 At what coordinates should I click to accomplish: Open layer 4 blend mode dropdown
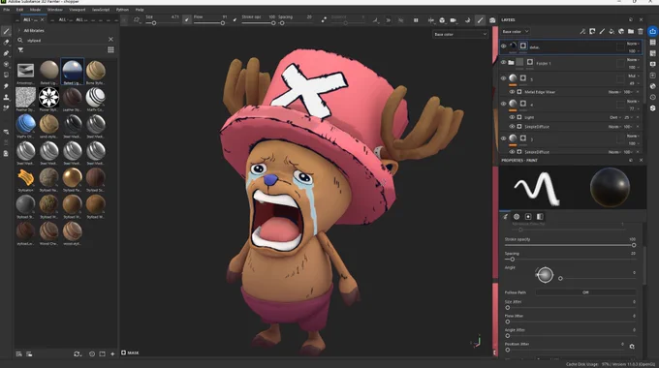pos(634,102)
